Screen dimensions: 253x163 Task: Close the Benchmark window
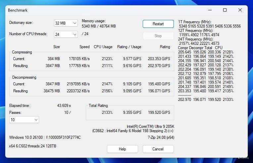(x=240, y=10)
